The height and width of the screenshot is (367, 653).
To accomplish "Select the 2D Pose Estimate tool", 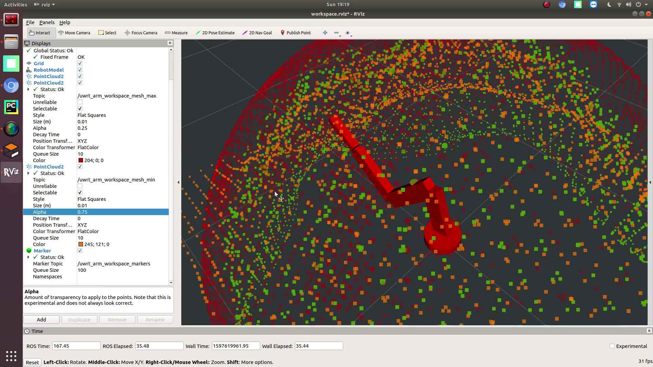I will pyautogui.click(x=215, y=33).
